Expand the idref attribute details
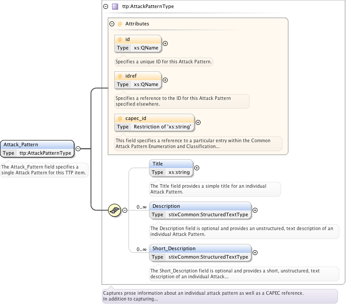Screen dimensions: 346x305 [x=165, y=80]
